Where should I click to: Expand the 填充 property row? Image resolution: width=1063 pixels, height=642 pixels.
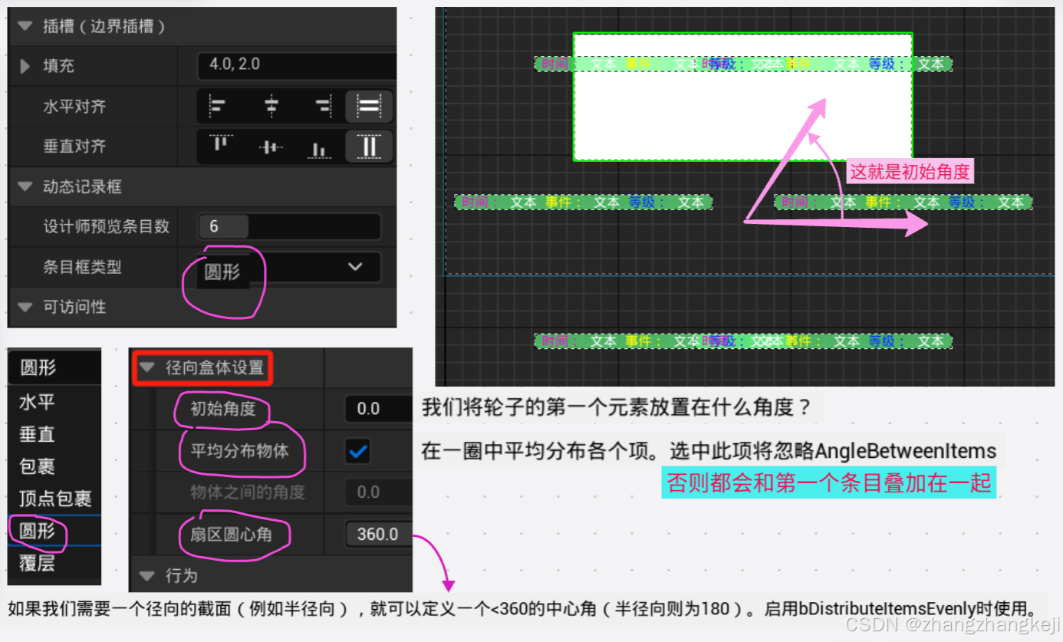click(x=23, y=66)
